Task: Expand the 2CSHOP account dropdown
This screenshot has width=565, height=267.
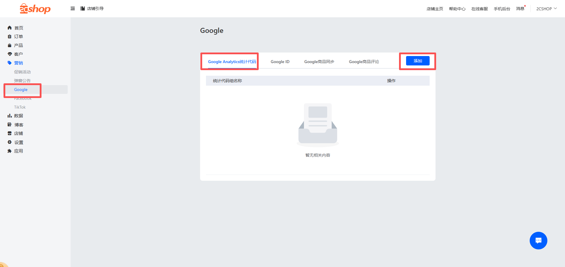Action: coord(546,9)
